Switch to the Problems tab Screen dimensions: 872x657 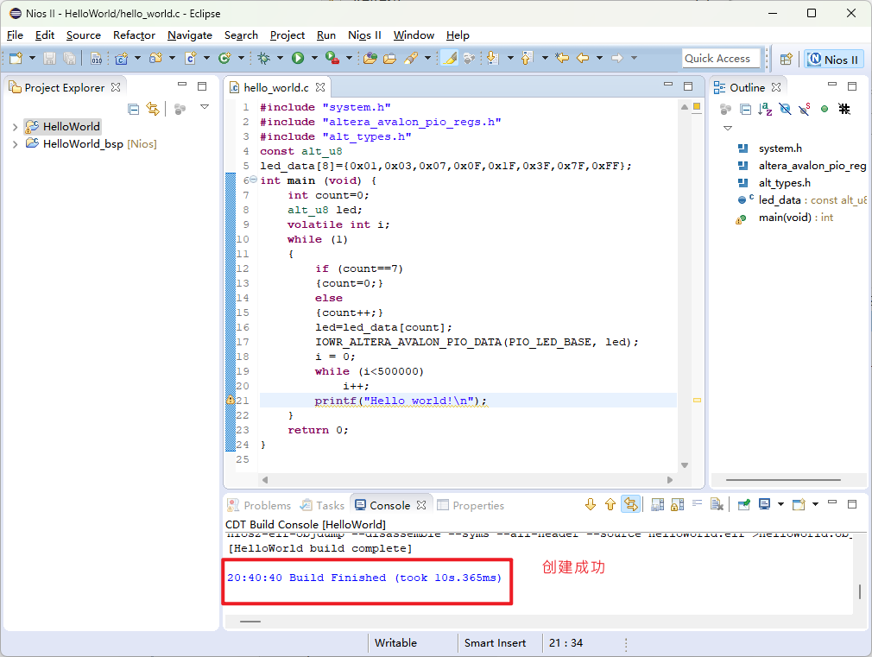tap(260, 505)
